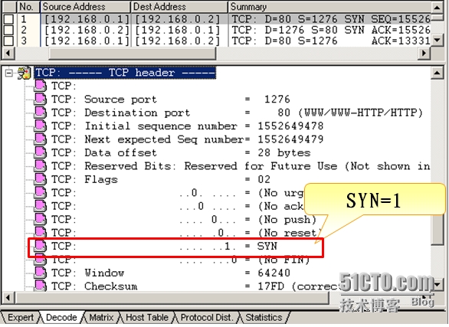The width and height of the screenshot is (449, 327).
Task: Click packet list scroll left arrow
Action: (8, 53)
